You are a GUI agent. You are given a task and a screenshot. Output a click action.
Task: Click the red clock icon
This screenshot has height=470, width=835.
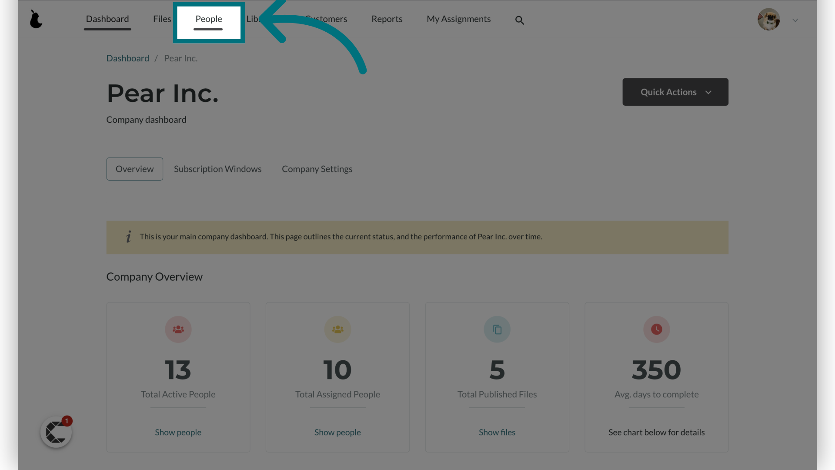tap(656, 329)
